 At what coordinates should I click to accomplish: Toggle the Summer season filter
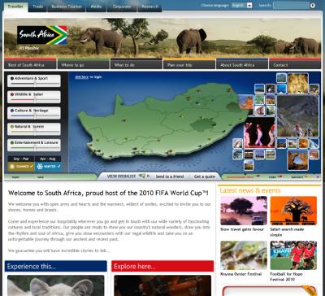21,166
